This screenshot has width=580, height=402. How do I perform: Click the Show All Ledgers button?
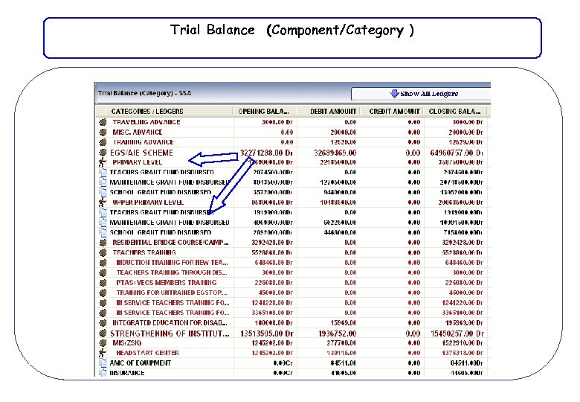point(421,94)
